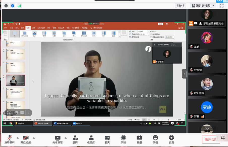Collapse the participant video sidebar

pyautogui.click(x=184, y=74)
